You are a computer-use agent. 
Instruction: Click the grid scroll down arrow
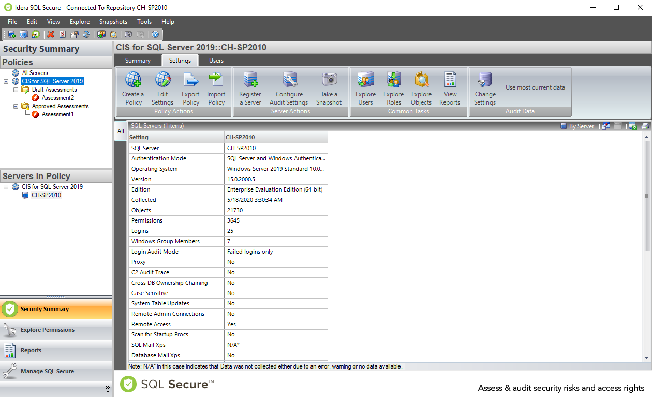(646, 358)
